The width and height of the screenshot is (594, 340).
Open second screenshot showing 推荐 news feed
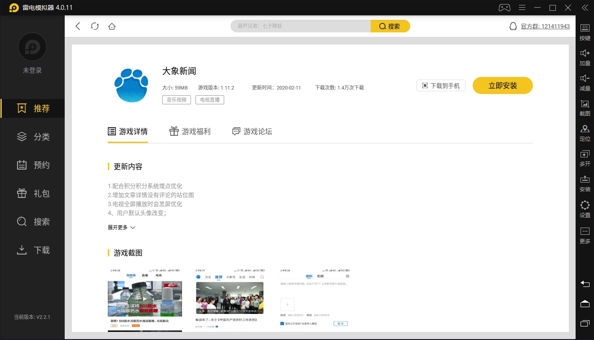tap(230, 300)
